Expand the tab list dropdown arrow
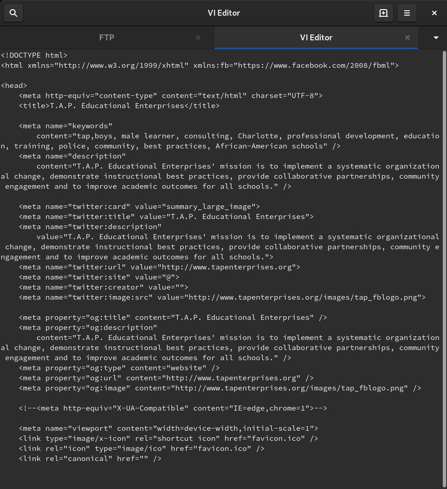The width and height of the screenshot is (447, 489). [x=436, y=37]
